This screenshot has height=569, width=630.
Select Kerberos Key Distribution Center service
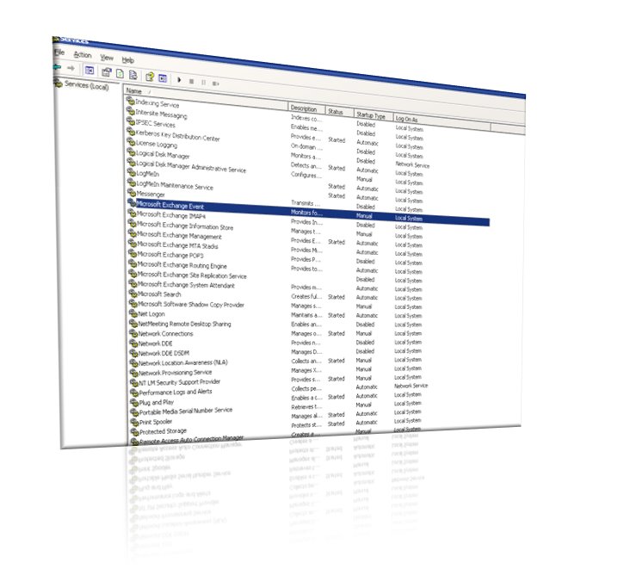pyautogui.click(x=177, y=135)
